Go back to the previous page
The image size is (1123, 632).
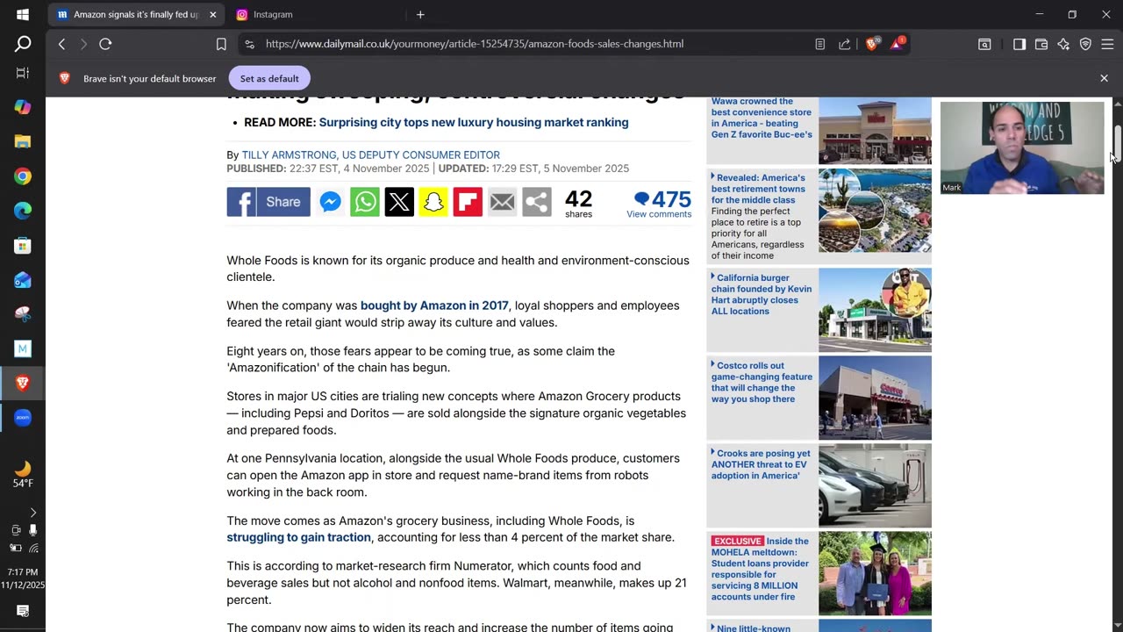(x=61, y=44)
